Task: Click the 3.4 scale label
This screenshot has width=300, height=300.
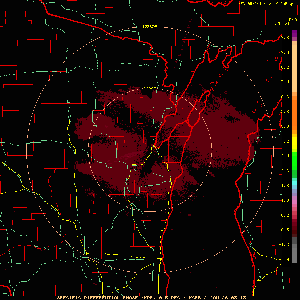Action: [x=285, y=156]
